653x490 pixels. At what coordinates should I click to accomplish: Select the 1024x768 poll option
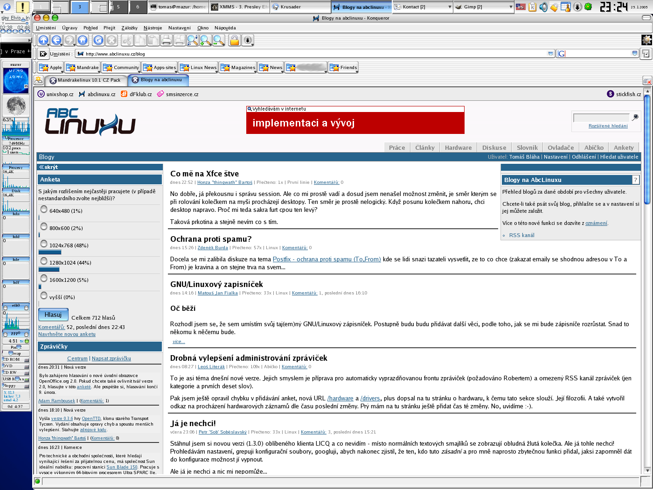[x=44, y=244]
